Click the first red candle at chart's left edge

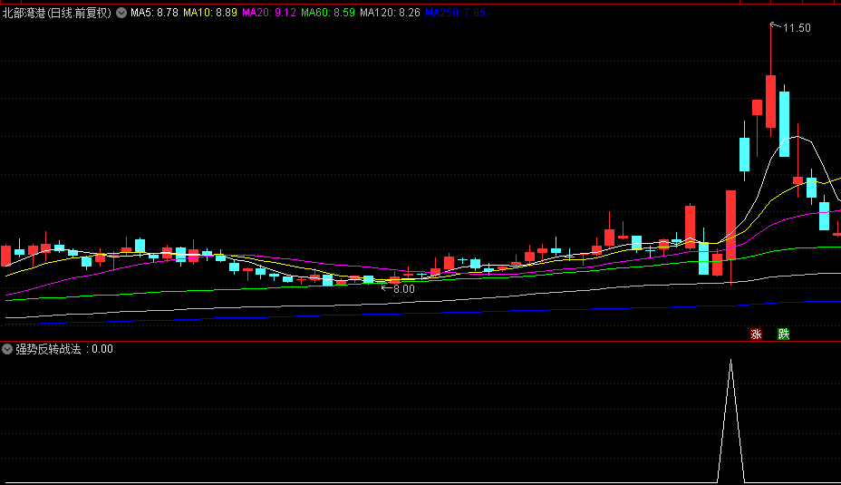[x=6, y=255]
